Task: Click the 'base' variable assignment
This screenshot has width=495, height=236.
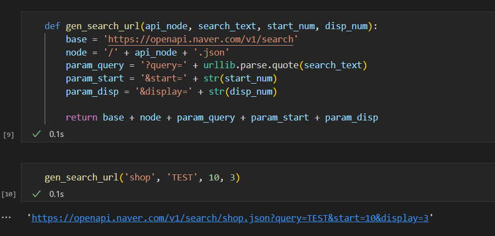Action: click(76, 40)
